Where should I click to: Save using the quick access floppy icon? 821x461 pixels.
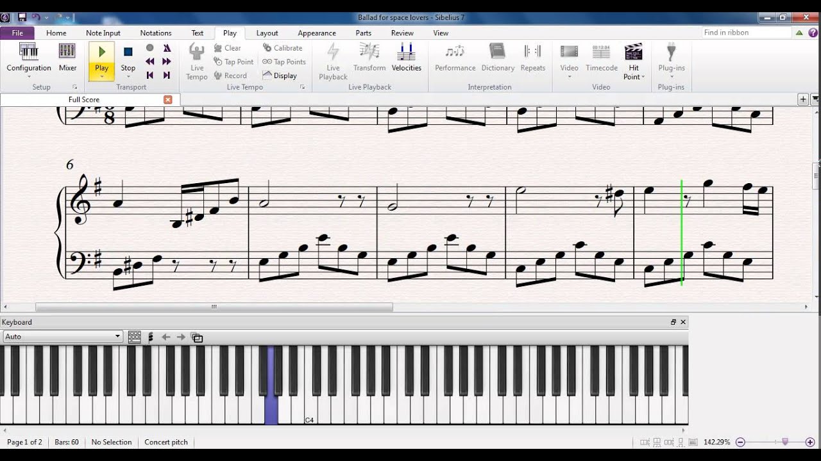[x=22, y=17]
